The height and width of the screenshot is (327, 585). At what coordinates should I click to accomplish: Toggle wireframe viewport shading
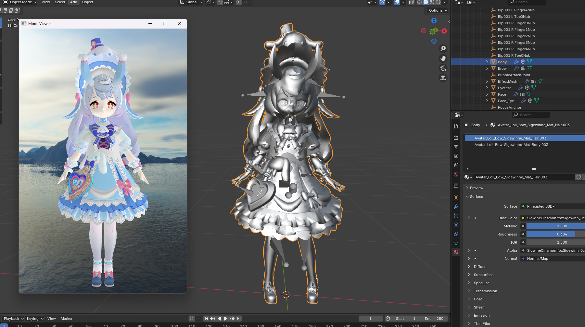click(x=420, y=2)
